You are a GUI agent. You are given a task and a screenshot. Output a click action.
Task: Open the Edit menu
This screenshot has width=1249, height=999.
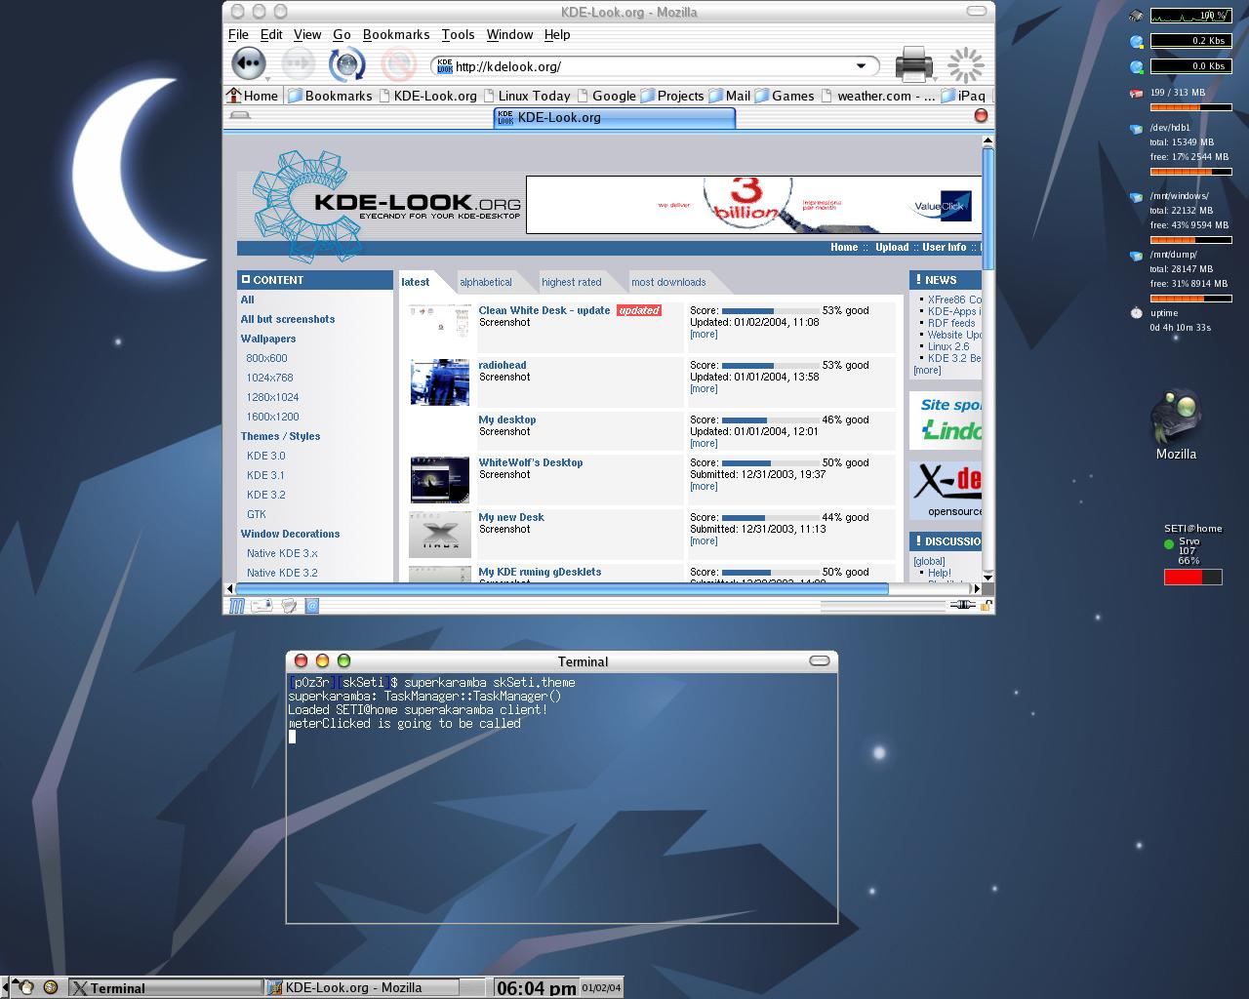[271, 34]
